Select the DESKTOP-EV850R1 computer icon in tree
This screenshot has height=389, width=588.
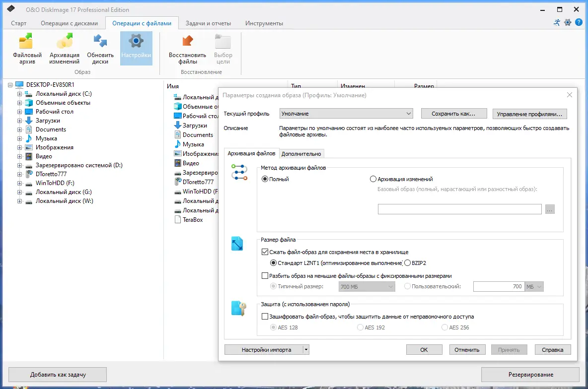[x=19, y=85]
